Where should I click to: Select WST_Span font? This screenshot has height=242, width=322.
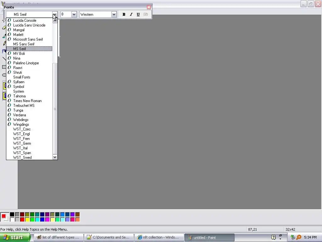pyautogui.click(x=29, y=153)
